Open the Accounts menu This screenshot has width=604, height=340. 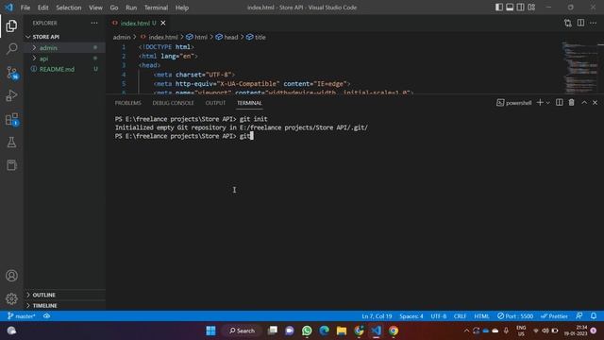(x=11, y=276)
